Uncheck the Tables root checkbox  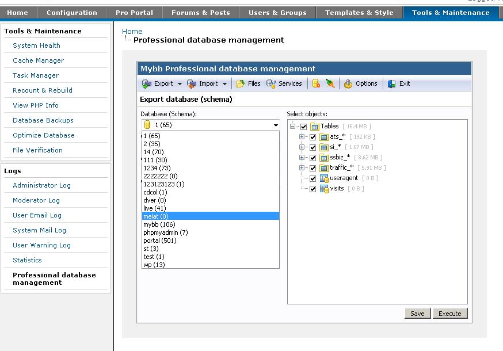pyautogui.click(x=304, y=127)
